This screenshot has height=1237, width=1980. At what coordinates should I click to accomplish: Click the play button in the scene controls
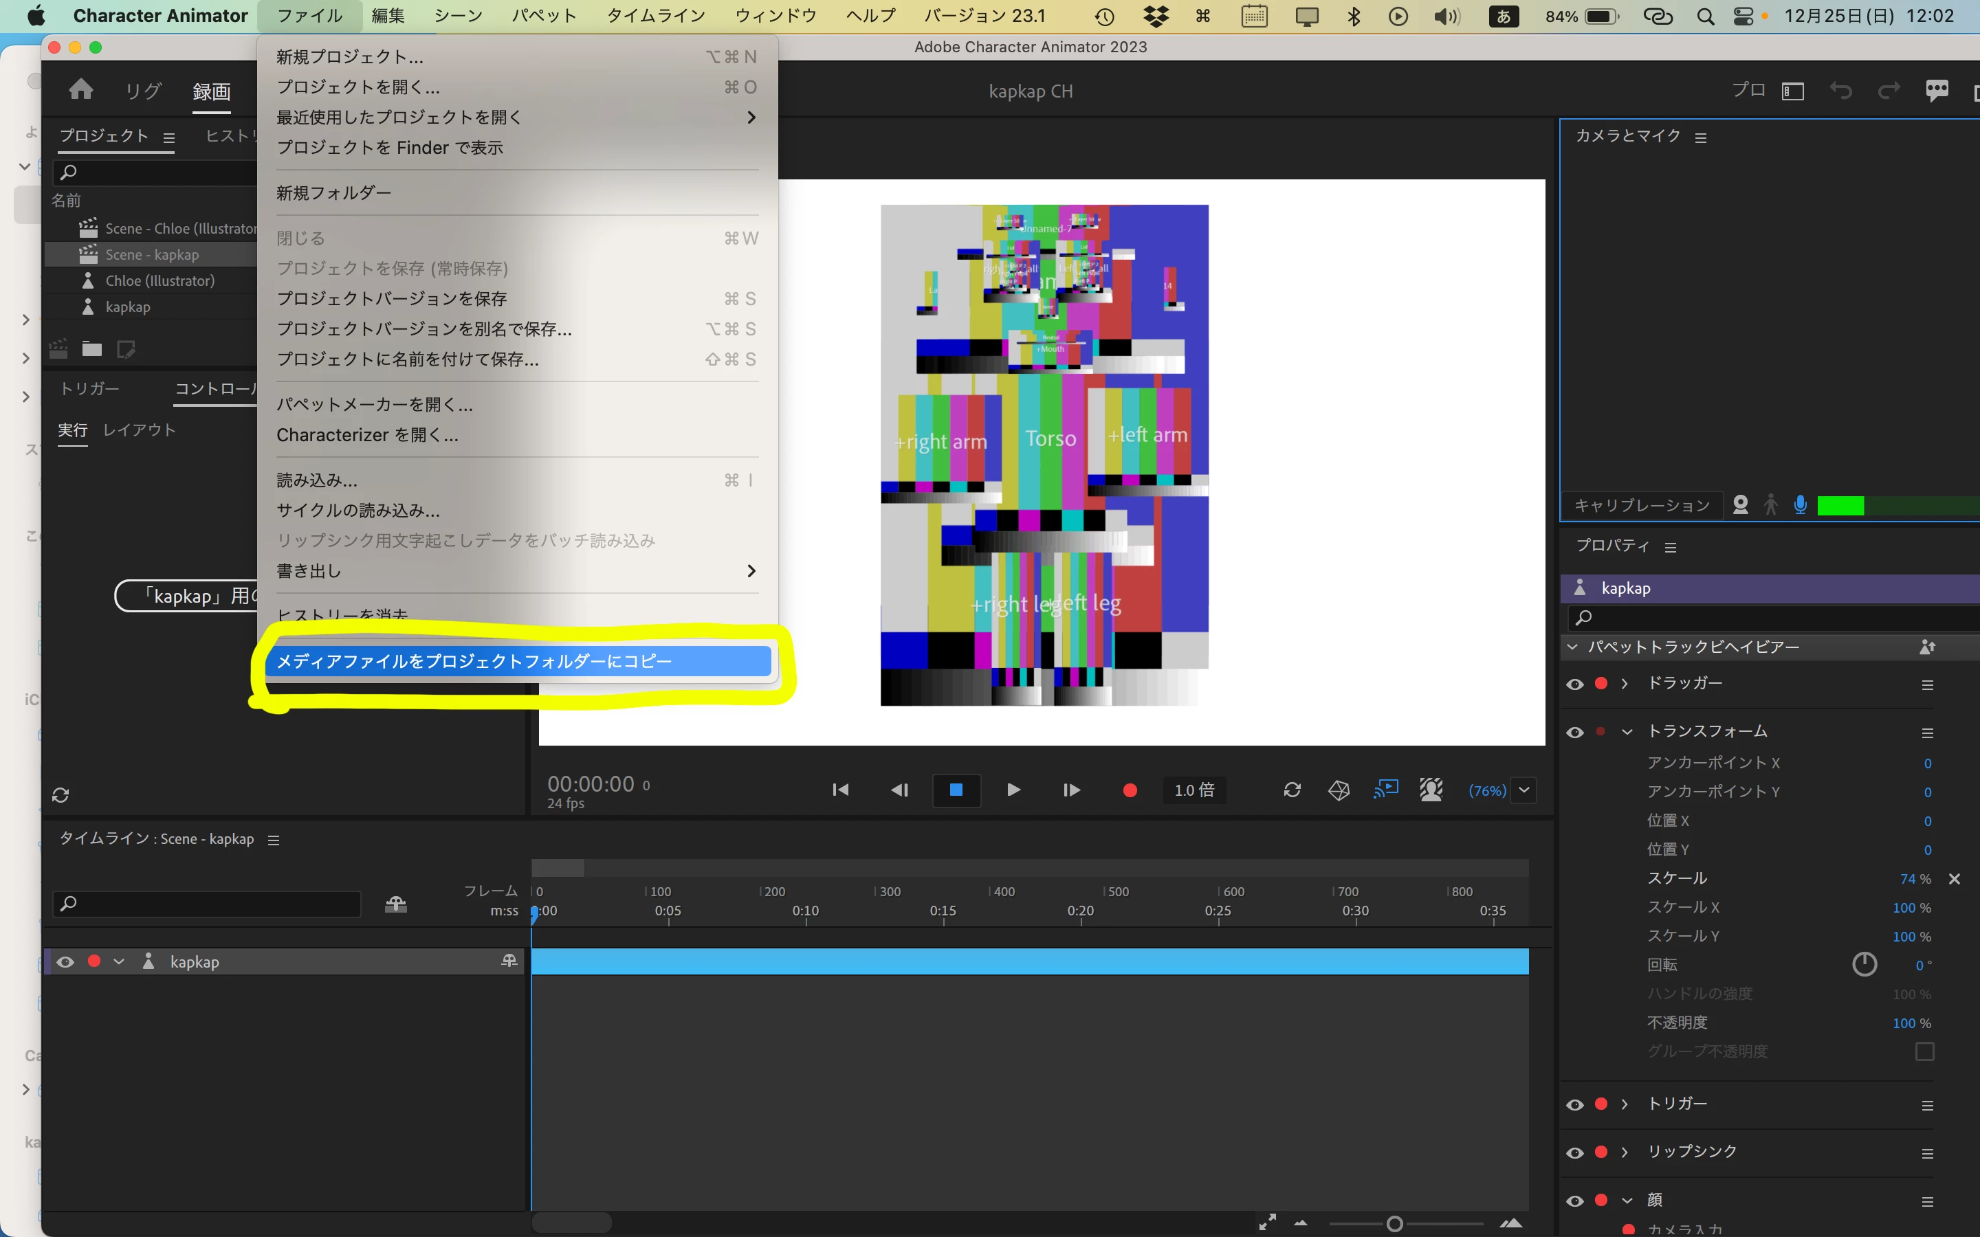point(1013,790)
